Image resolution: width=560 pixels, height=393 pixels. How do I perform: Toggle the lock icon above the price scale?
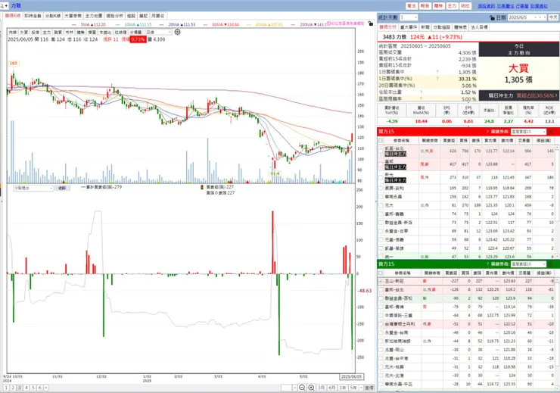(x=370, y=23)
